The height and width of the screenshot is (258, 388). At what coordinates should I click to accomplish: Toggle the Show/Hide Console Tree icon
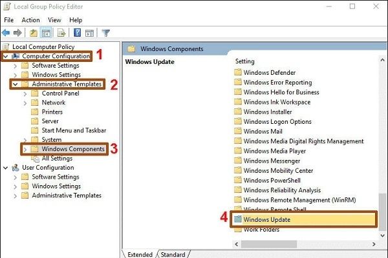pos(46,33)
